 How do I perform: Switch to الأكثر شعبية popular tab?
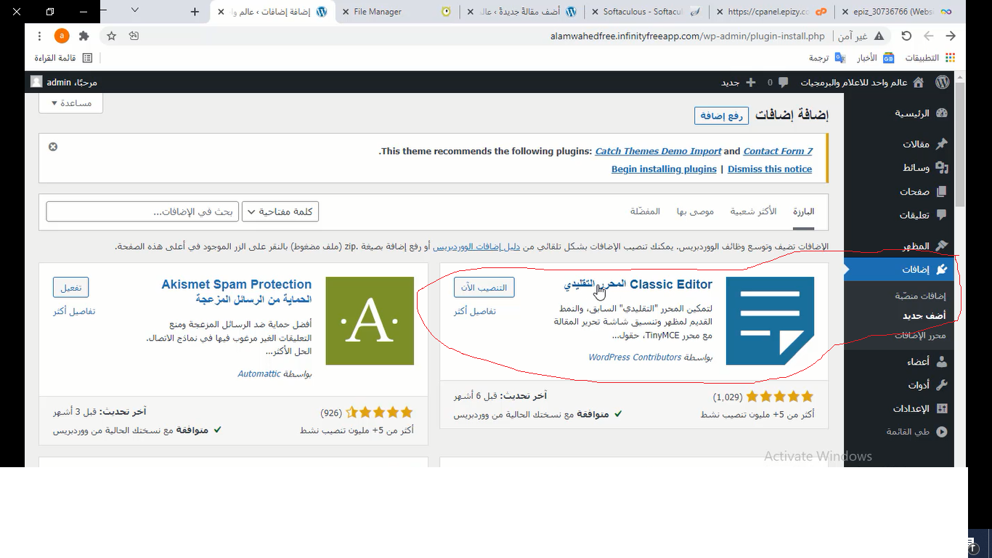tap(753, 211)
